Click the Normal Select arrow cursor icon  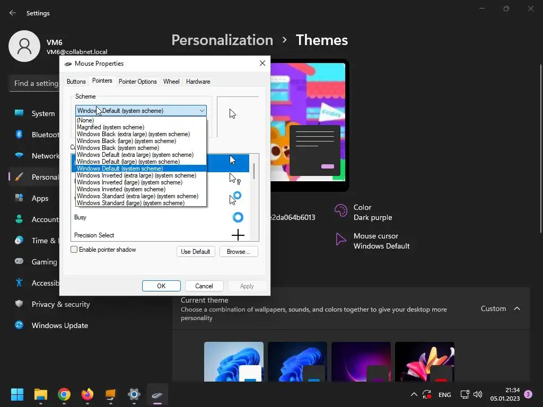[x=232, y=160]
